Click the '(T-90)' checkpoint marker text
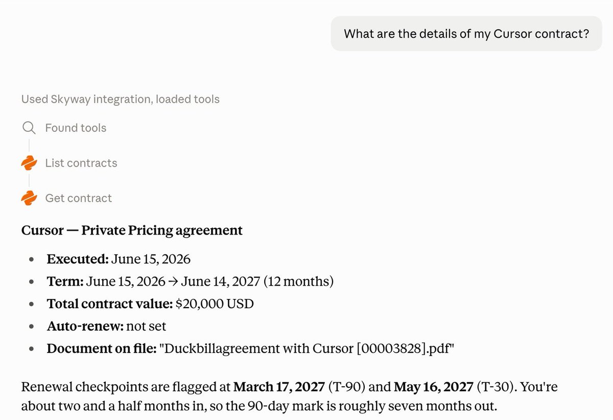 coord(346,387)
